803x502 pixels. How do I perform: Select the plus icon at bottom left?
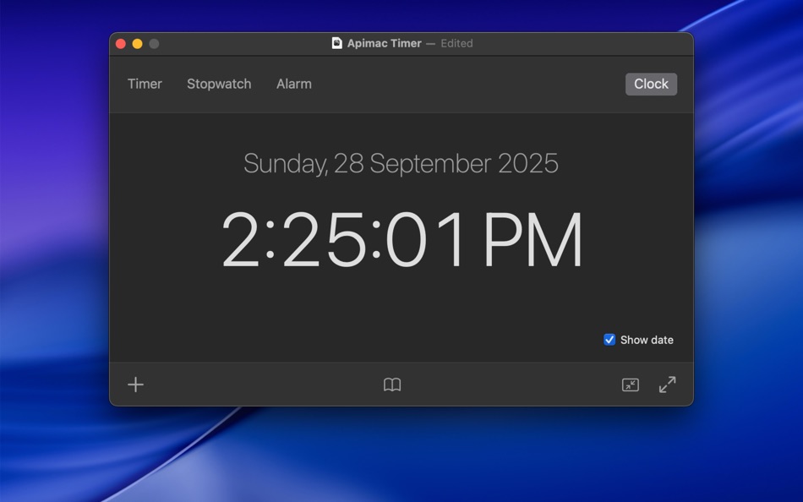click(135, 385)
